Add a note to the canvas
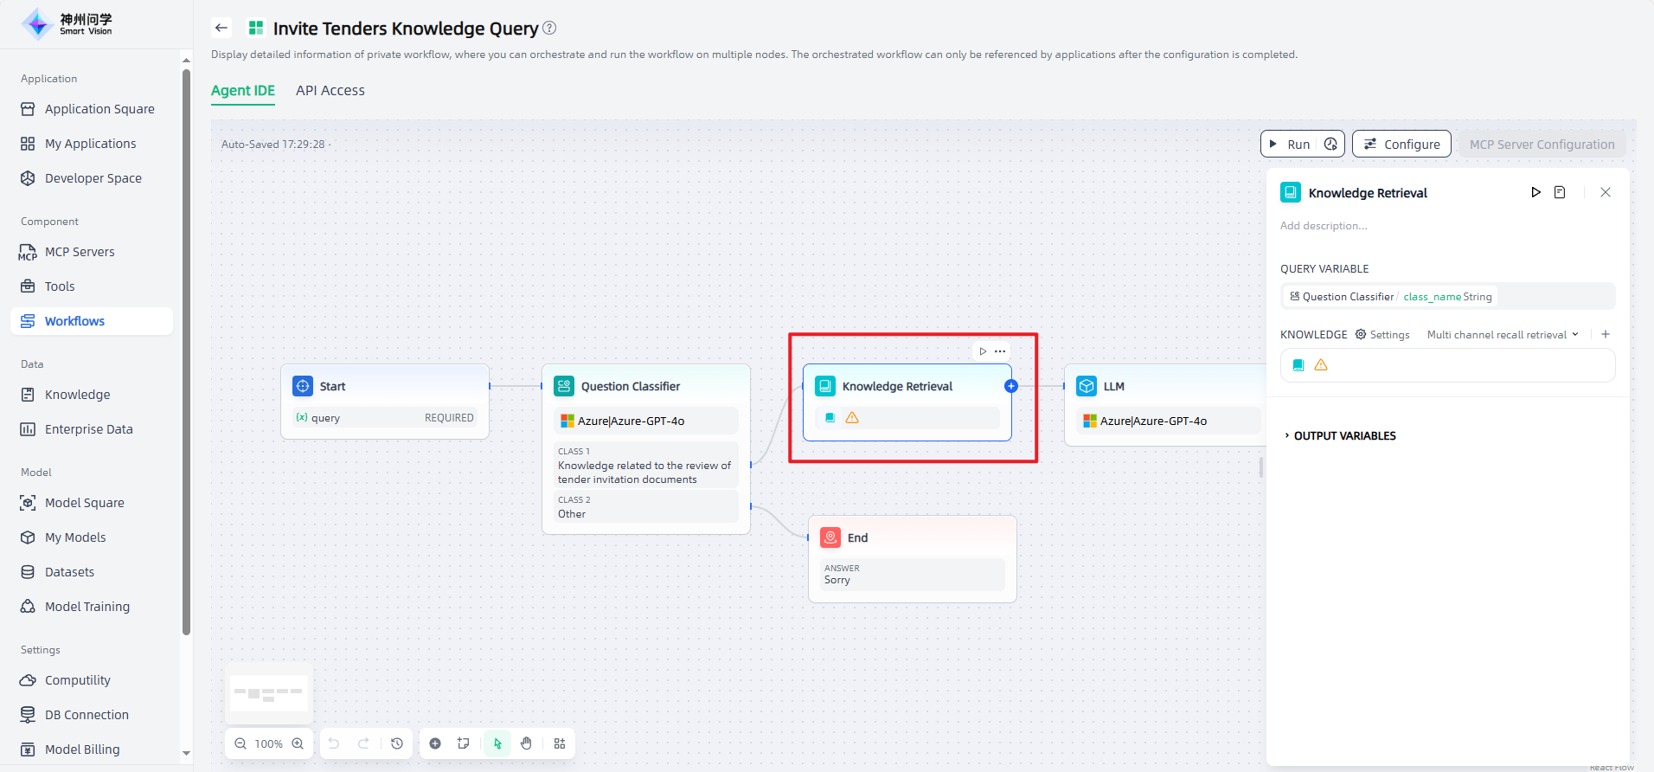Viewport: 1654px width, 772px height. [464, 743]
